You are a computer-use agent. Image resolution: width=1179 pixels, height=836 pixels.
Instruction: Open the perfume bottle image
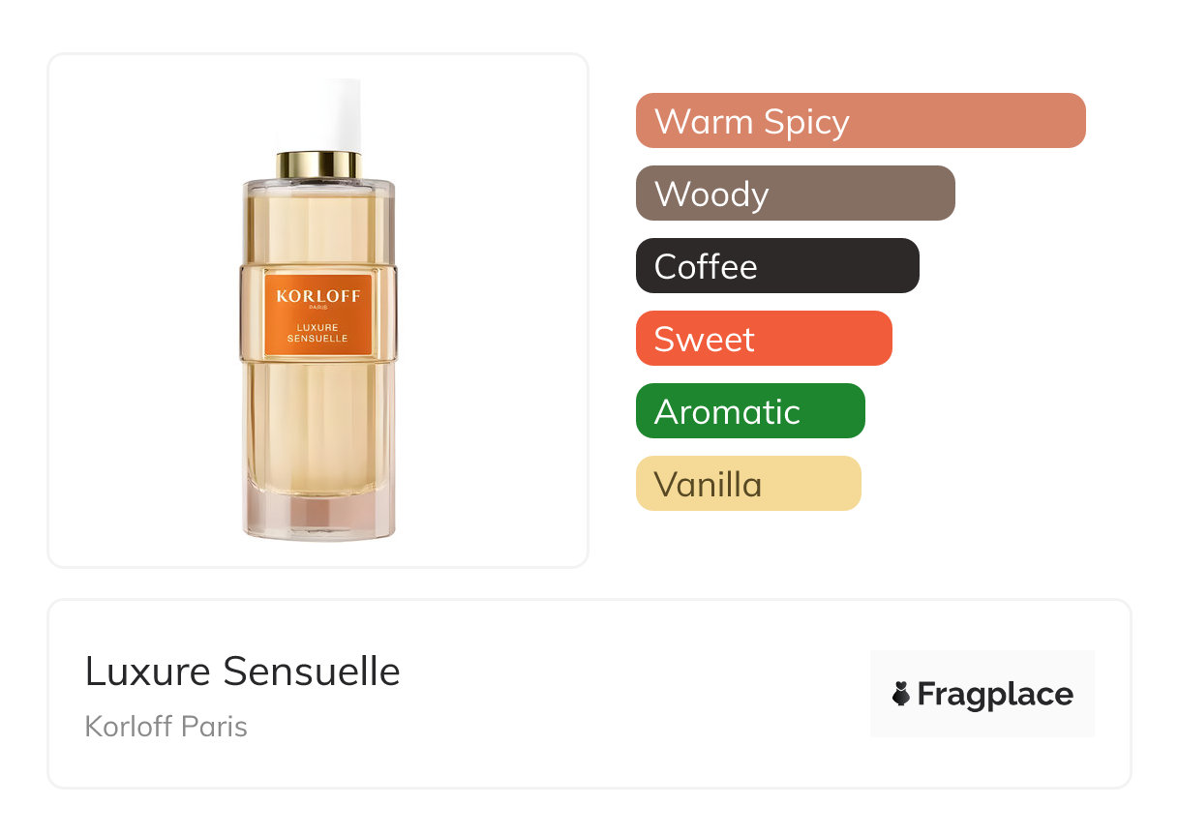pyautogui.click(x=318, y=310)
